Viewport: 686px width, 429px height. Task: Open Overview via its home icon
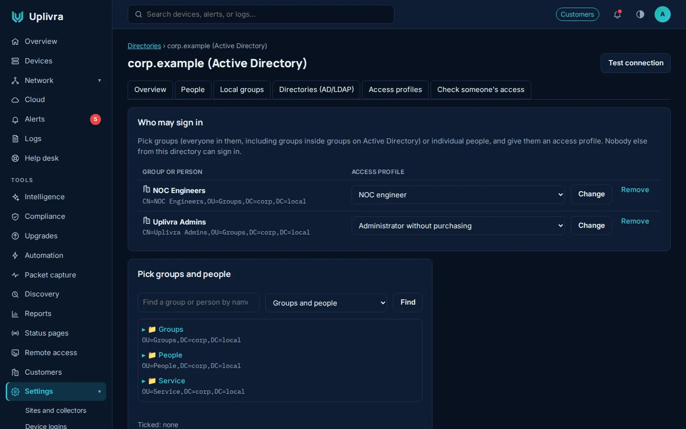[x=15, y=41]
